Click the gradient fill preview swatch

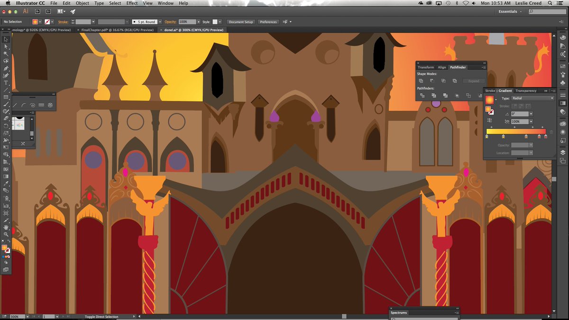tap(489, 100)
